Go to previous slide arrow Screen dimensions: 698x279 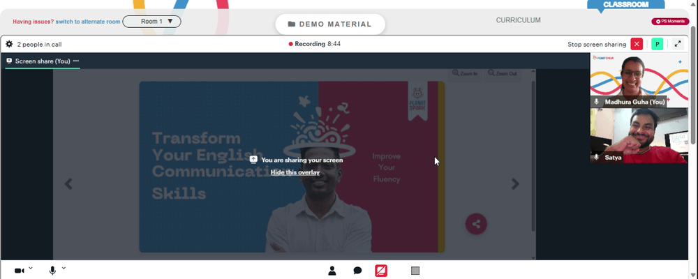click(x=68, y=183)
